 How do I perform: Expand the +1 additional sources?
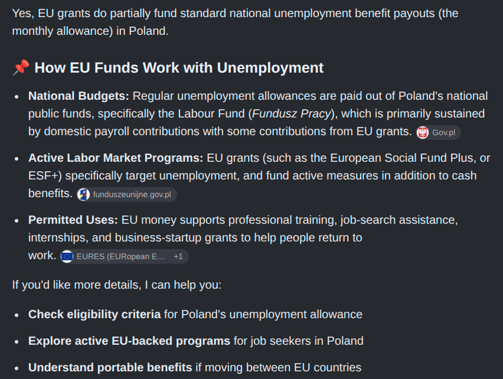(x=178, y=257)
